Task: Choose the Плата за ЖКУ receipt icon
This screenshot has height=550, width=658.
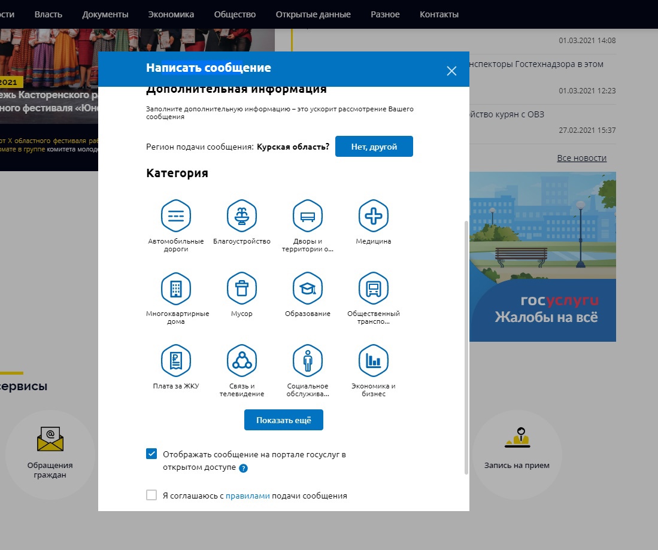Action: 175,361
